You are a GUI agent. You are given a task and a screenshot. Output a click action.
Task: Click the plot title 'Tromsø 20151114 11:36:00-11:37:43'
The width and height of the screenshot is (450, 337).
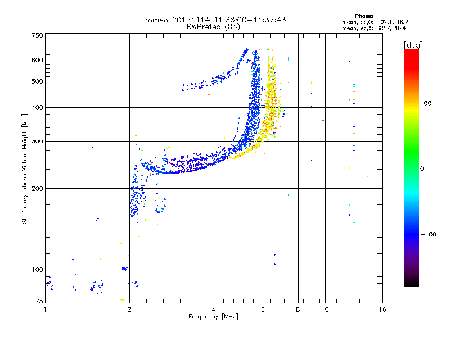click(213, 20)
